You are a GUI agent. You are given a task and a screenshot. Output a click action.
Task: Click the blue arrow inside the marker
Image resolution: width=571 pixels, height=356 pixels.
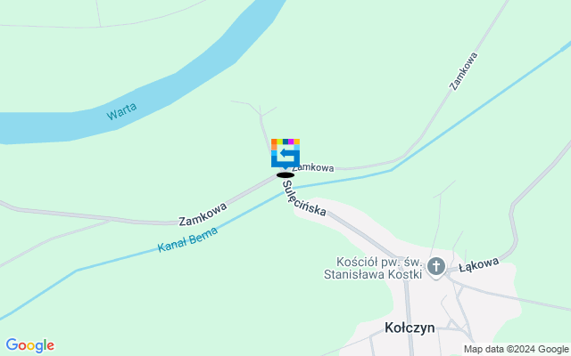(x=287, y=154)
